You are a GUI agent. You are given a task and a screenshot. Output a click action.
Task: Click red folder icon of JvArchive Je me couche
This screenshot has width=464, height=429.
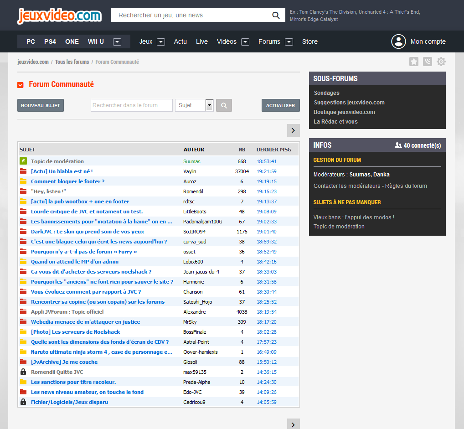(23, 362)
